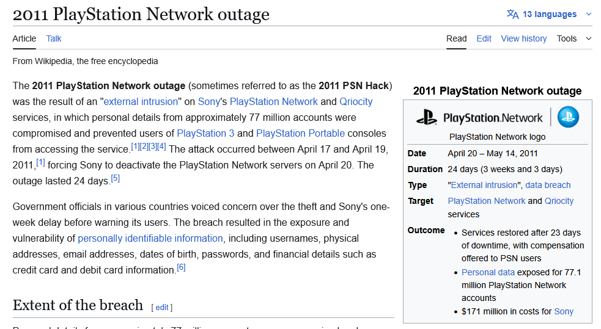The width and height of the screenshot is (601, 329).
Task: Click 'From Wikipedia, the free encyclopedia' text
Action: pyautogui.click(x=85, y=61)
